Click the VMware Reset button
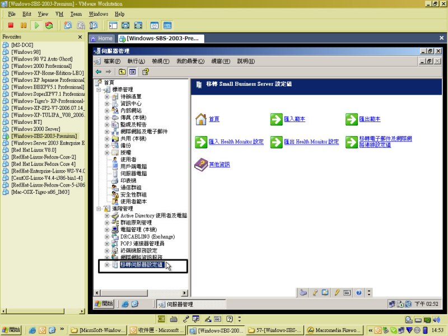Image resolution: width=448 pixels, height=336 pixels. pyautogui.click(x=49, y=25)
